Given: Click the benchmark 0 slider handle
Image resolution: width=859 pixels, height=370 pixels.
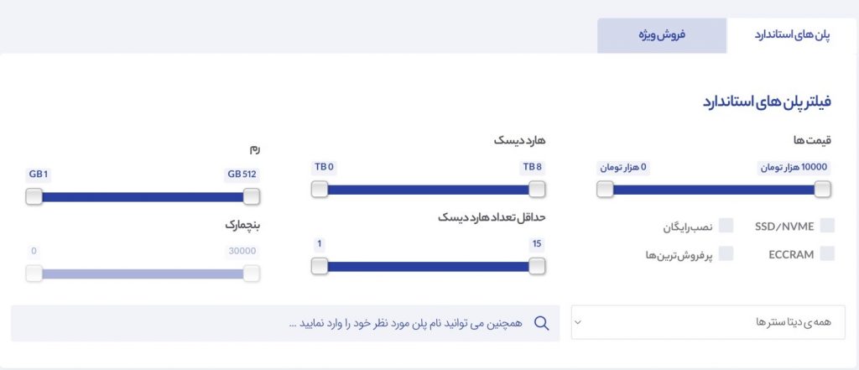Looking at the screenshot, I should 34,274.
